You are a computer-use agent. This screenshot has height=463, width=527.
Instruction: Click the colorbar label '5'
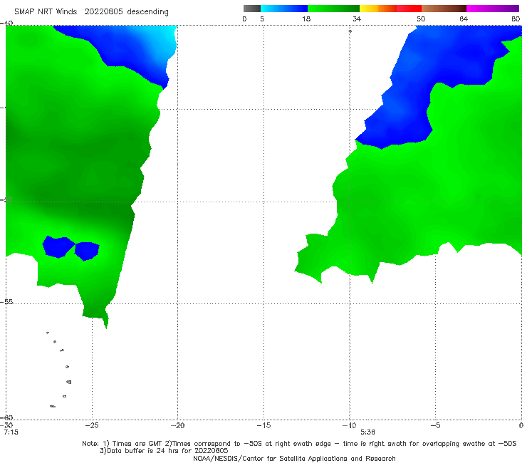(x=262, y=19)
